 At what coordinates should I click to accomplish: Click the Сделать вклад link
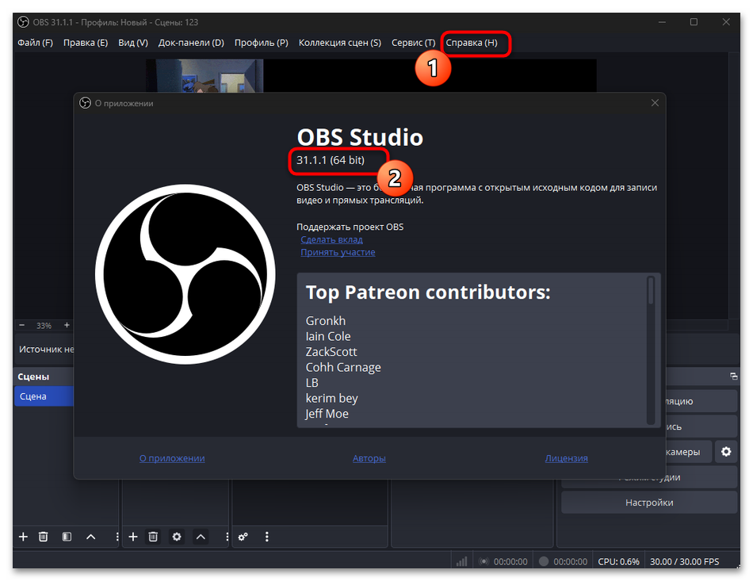[x=331, y=239]
